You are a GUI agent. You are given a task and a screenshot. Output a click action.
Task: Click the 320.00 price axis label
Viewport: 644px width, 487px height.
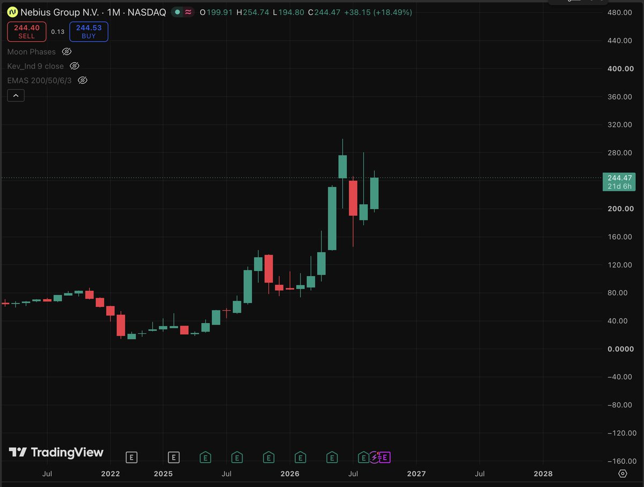pyautogui.click(x=619, y=124)
